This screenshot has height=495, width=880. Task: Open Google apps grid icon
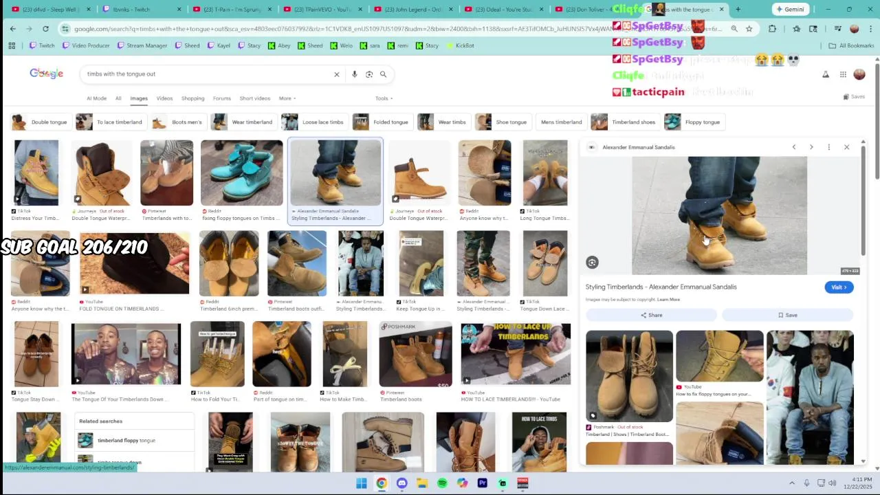coord(843,74)
